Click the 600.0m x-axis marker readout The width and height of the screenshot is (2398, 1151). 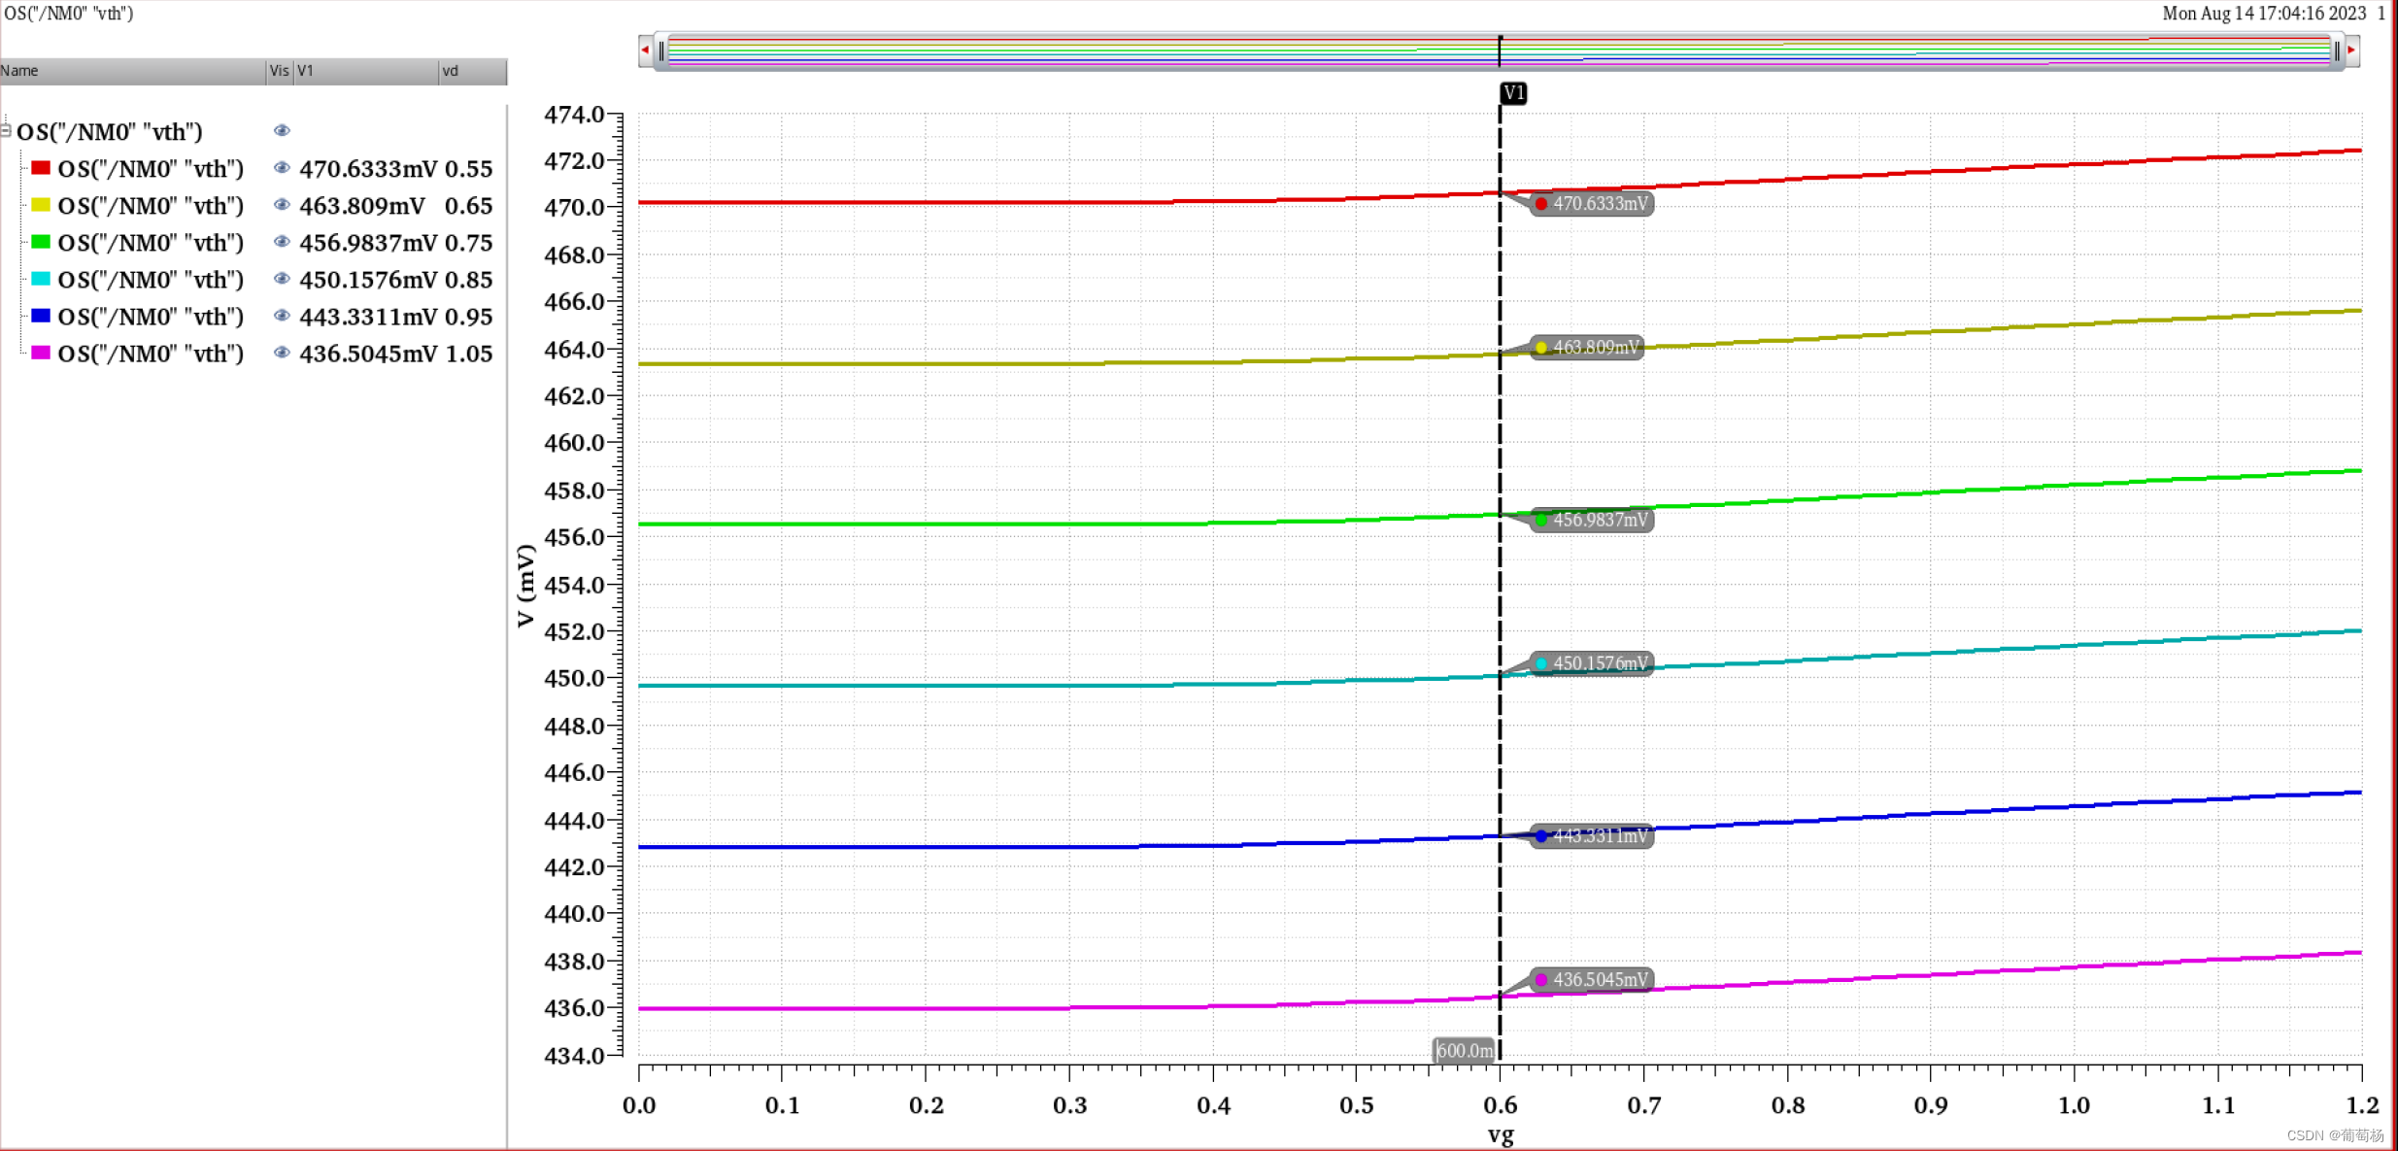[1464, 1050]
